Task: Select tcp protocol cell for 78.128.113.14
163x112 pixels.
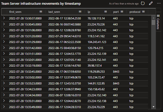Action: pos(131,18)
